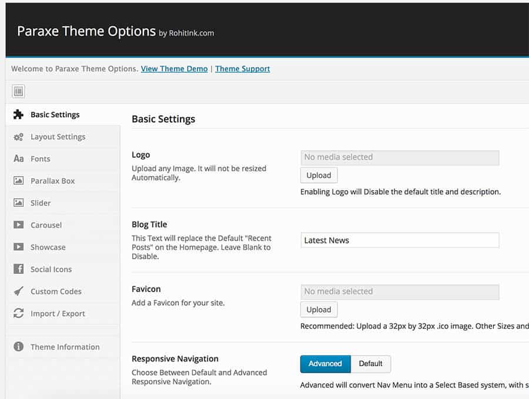529x399 pixels.
Task: Click the Blog Title text field
Action: pos(400,241)
